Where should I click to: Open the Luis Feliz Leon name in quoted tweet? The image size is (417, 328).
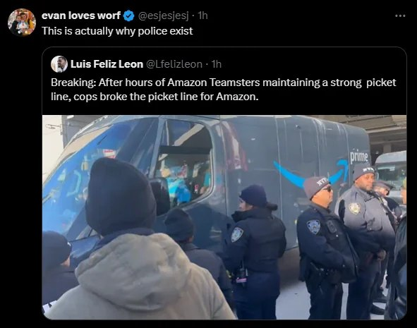[107, 64]
